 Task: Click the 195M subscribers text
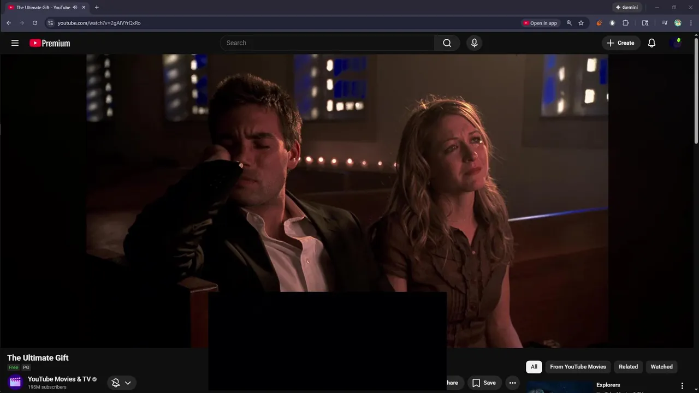click(x=47, y=387)
